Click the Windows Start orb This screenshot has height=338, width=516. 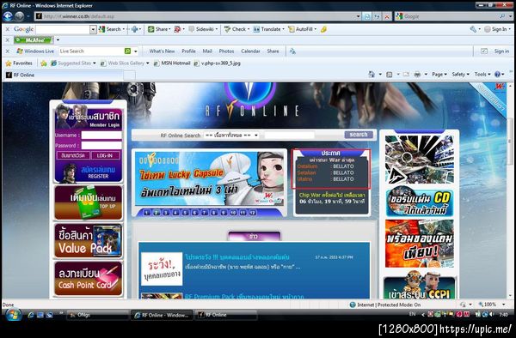pyautogui.click(x=14, y=315)
